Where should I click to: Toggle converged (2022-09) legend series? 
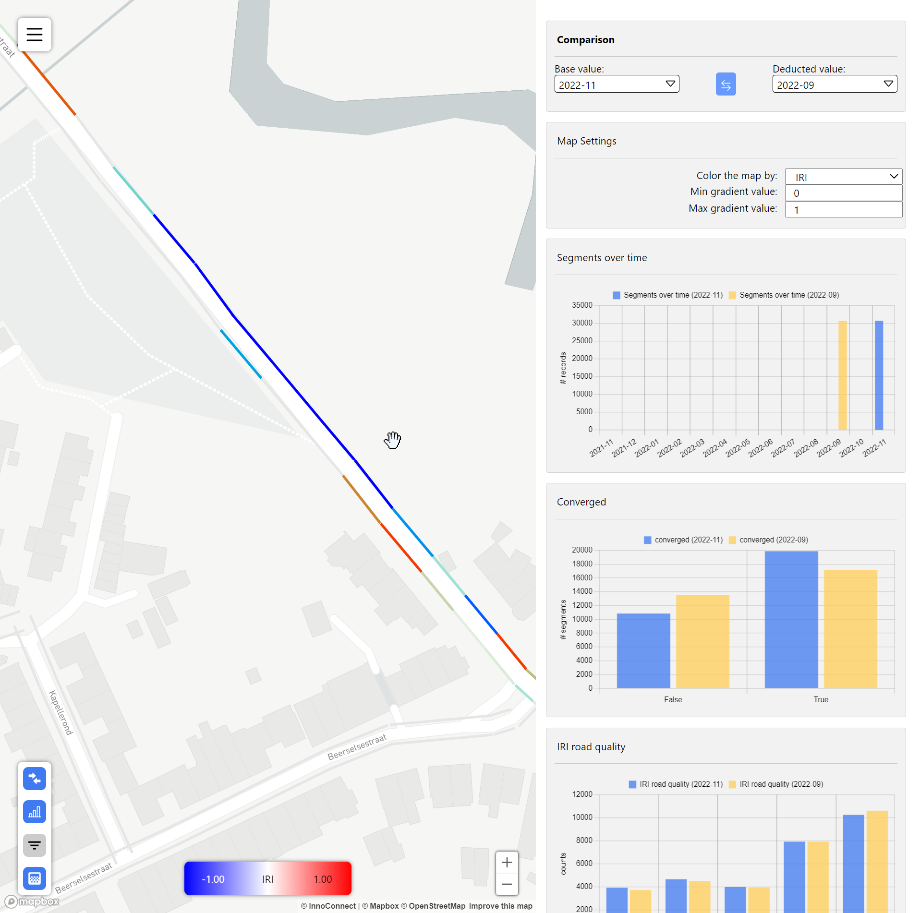coord(768,540)
